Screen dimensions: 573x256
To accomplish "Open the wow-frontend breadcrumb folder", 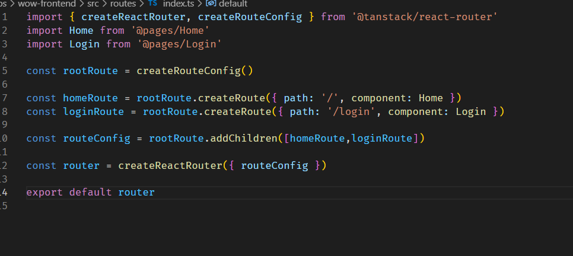I will click(47, 4).
